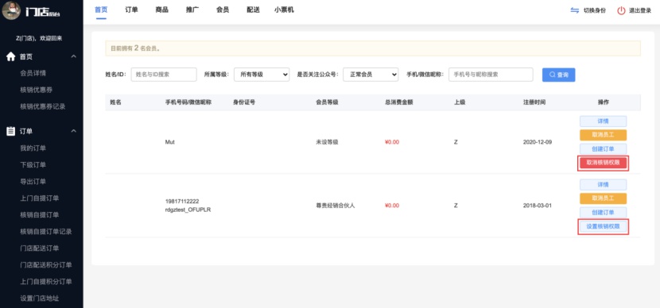
Task: Click the 目前拥有 2 名会员 notice
Action: pos(372,48)
